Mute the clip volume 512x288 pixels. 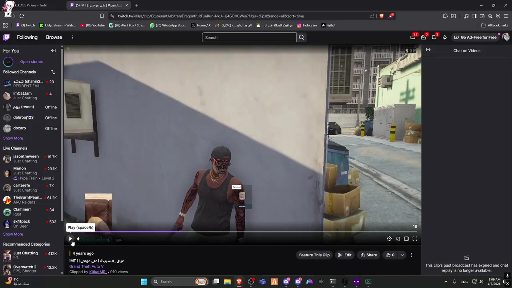[79, 239]
